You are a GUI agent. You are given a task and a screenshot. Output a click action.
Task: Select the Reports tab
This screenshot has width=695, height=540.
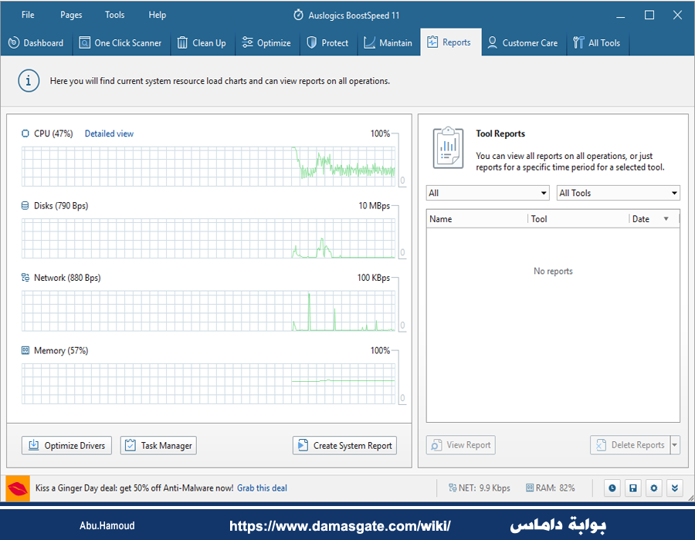pos(450,42)
